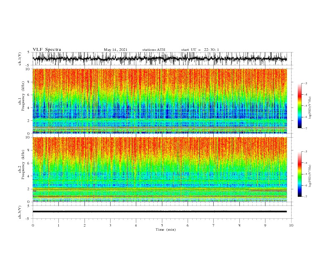Click time axis tick label "7"
The width and height of the screenshot is (328, 253).
pos(214,225)
